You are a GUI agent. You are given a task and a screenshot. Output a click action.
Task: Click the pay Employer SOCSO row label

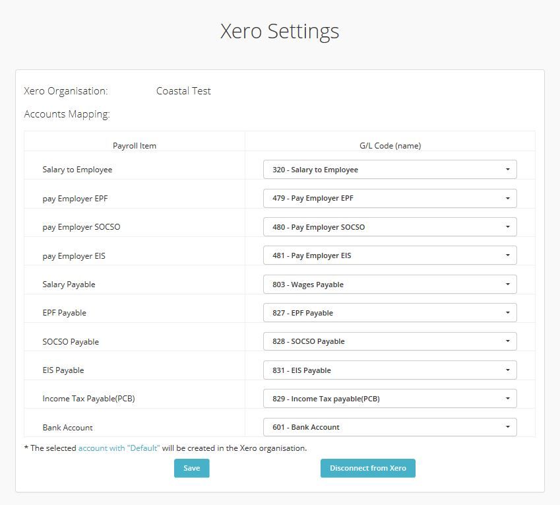tap(81, 227)
